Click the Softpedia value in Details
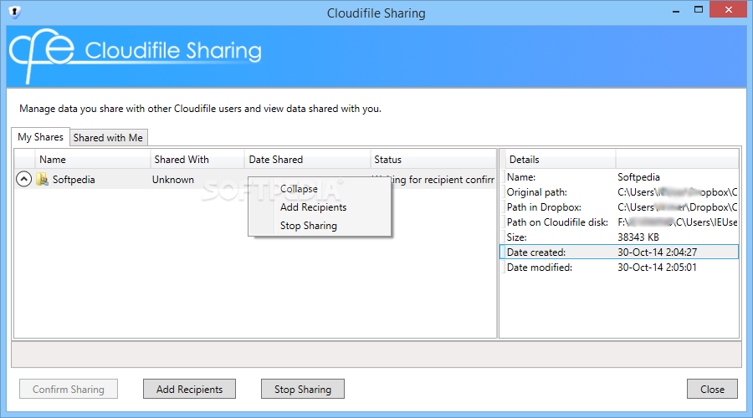This screenshot has height=418, width=753. 638,177
